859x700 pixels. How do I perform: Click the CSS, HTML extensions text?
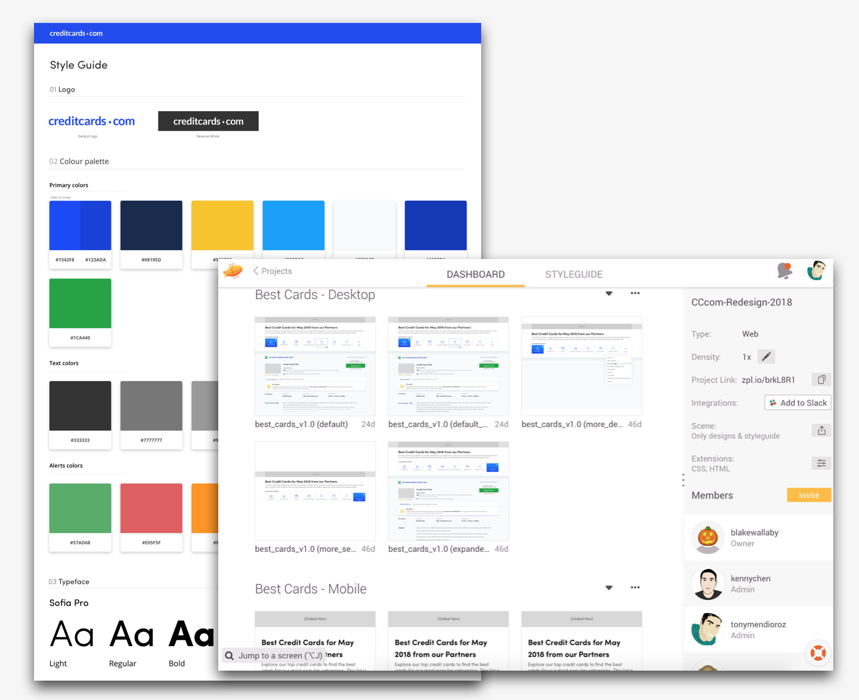pos(711,469)
